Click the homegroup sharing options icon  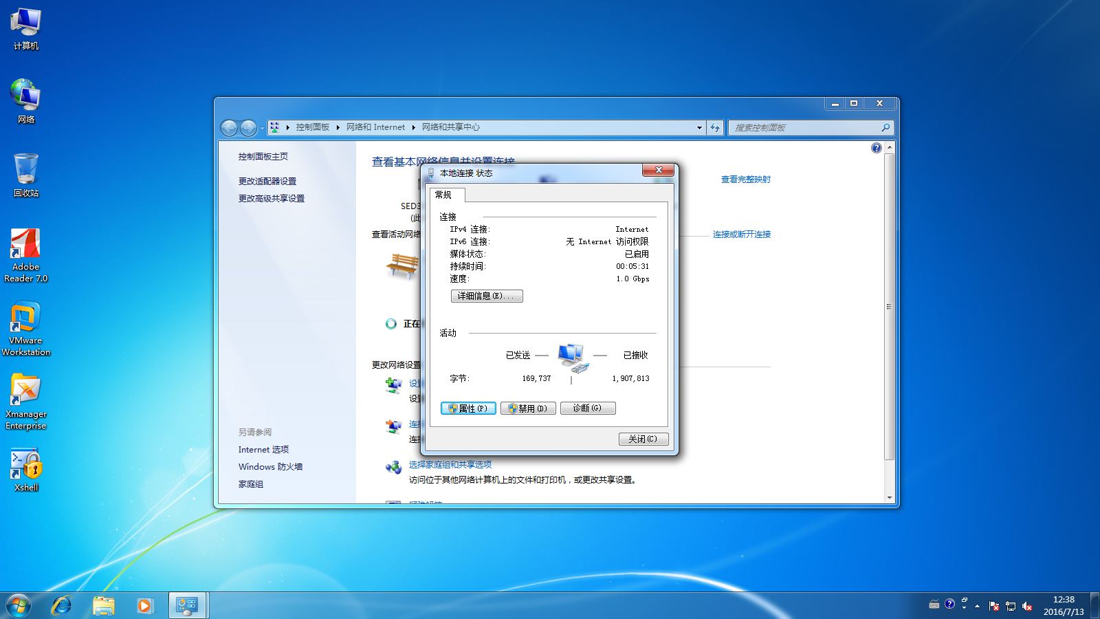coord(393,468)
